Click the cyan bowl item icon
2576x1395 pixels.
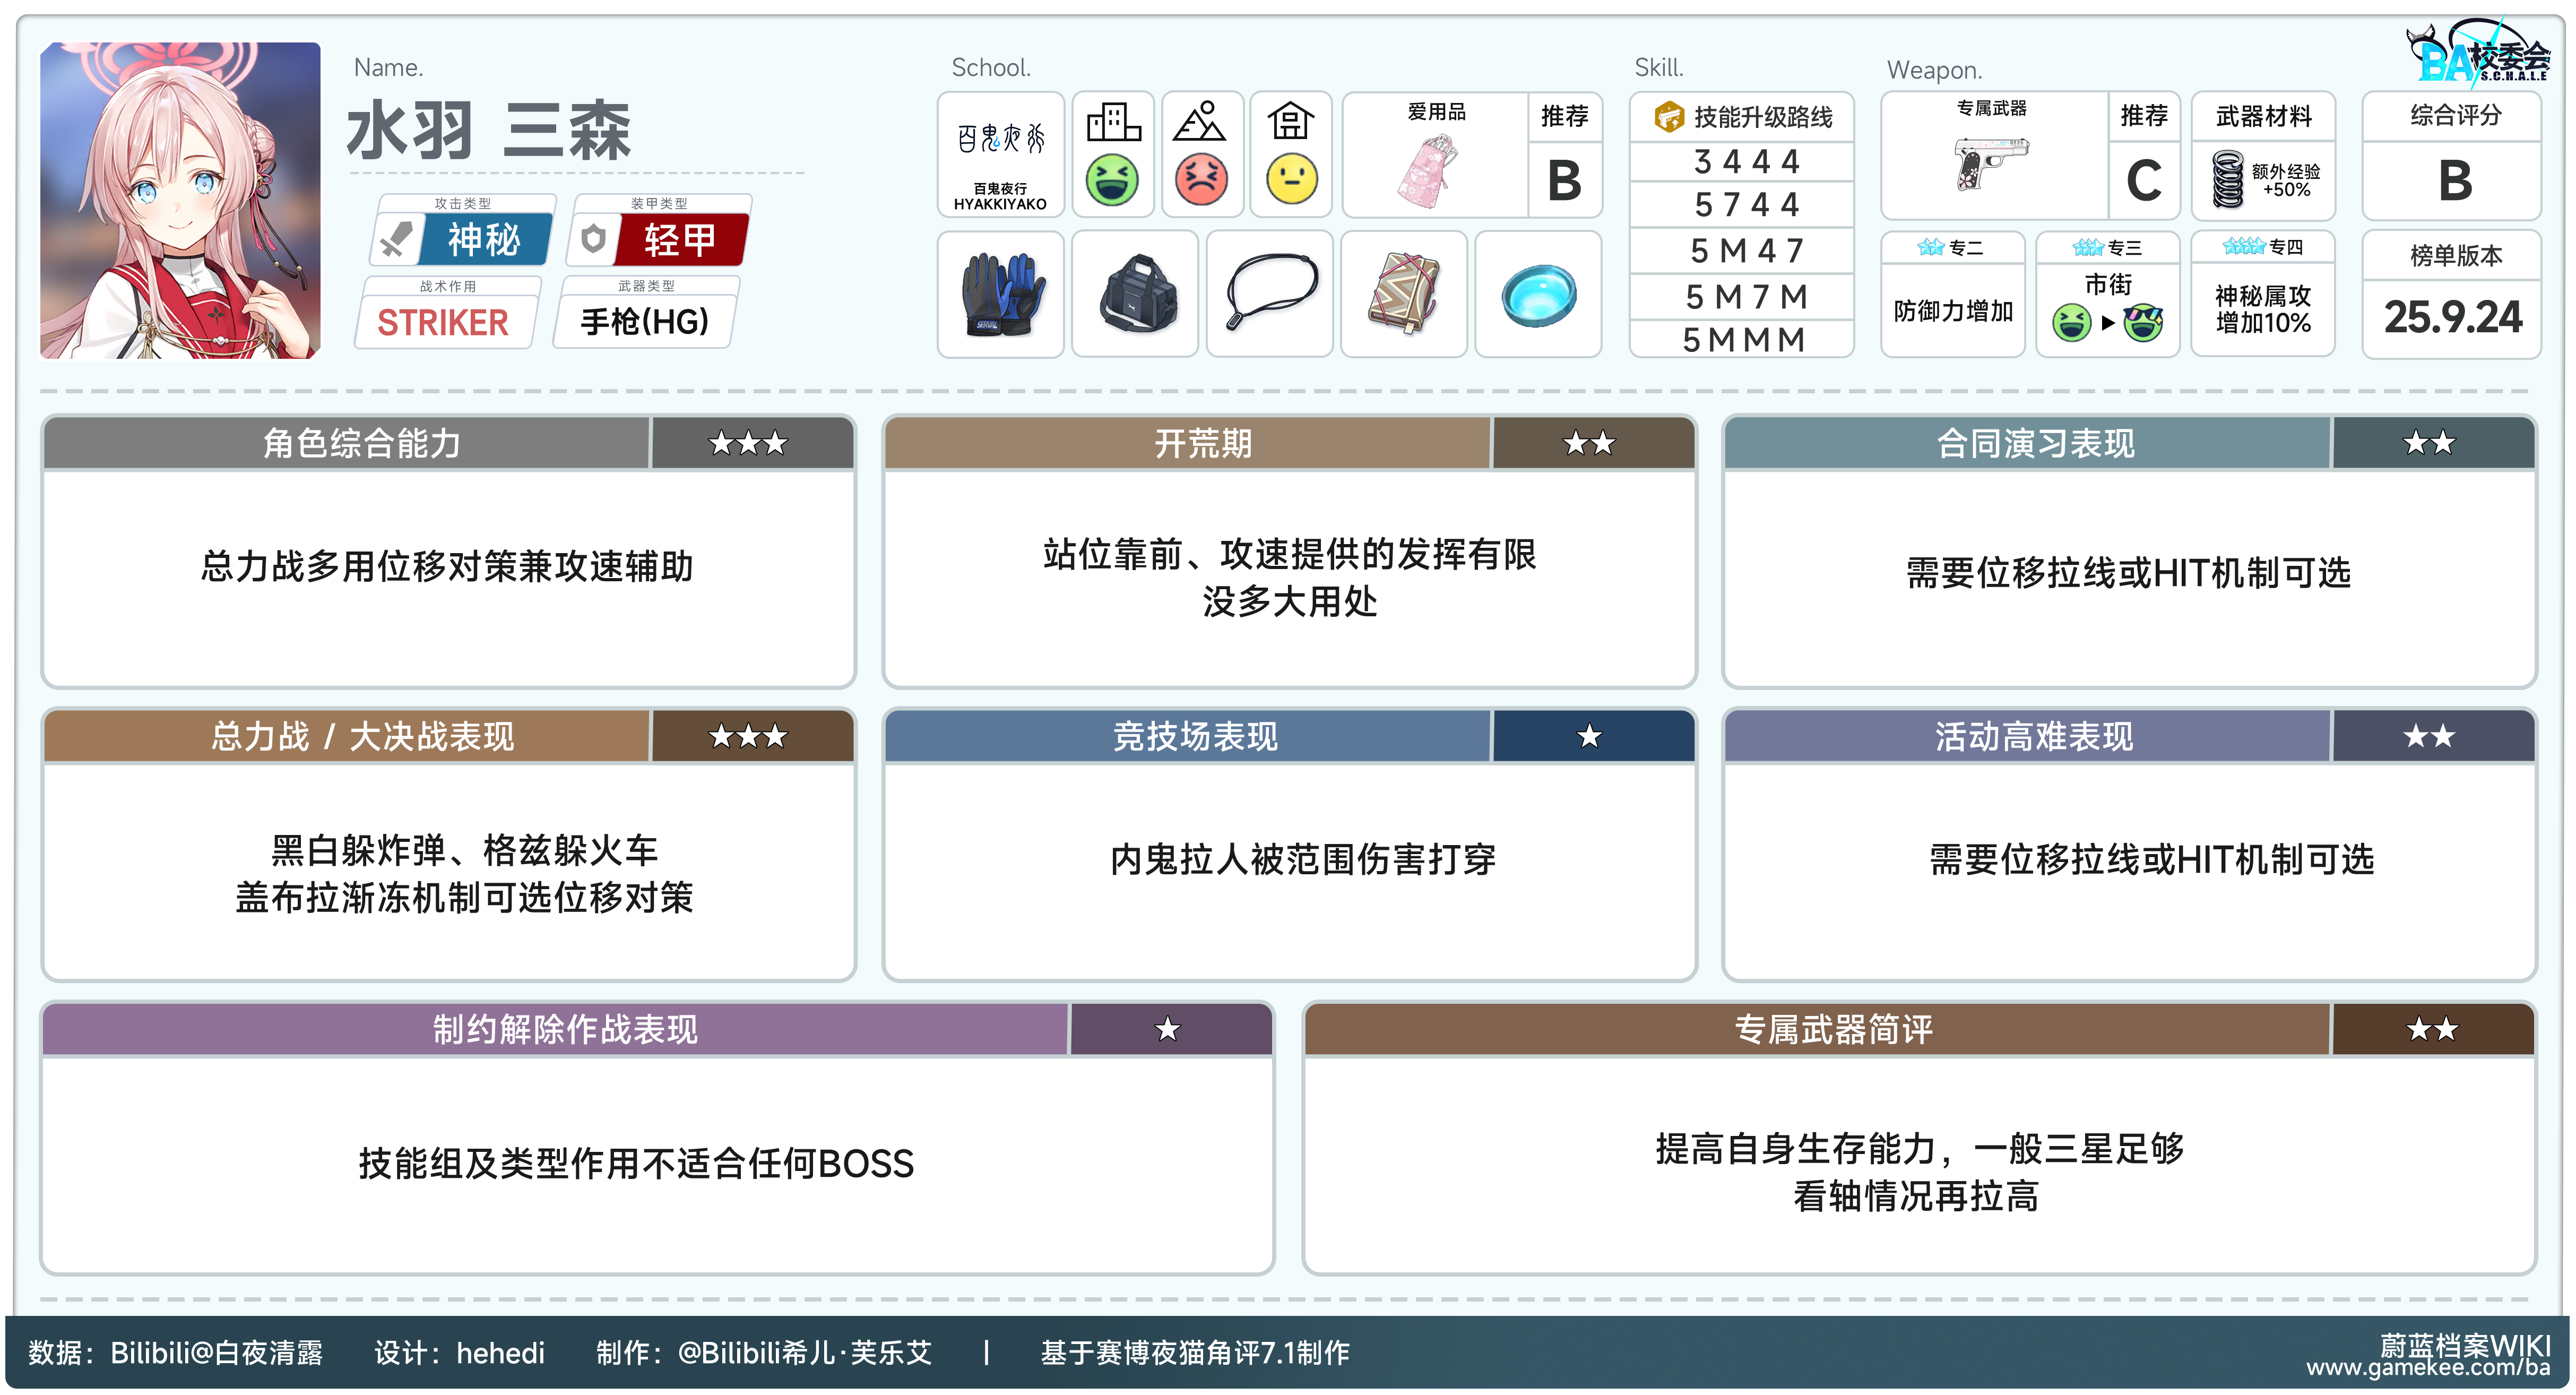pos(1539,295)
